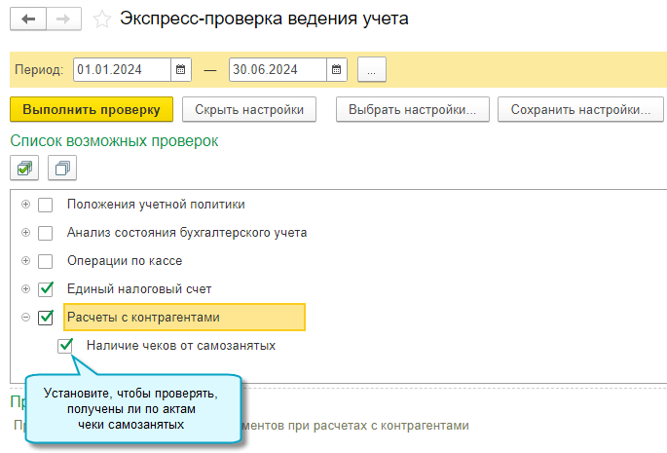Viewport: 667px width, 453px height.
Task: Toggle the Положения учетной политики checkbox
Action: coord(45,206)
